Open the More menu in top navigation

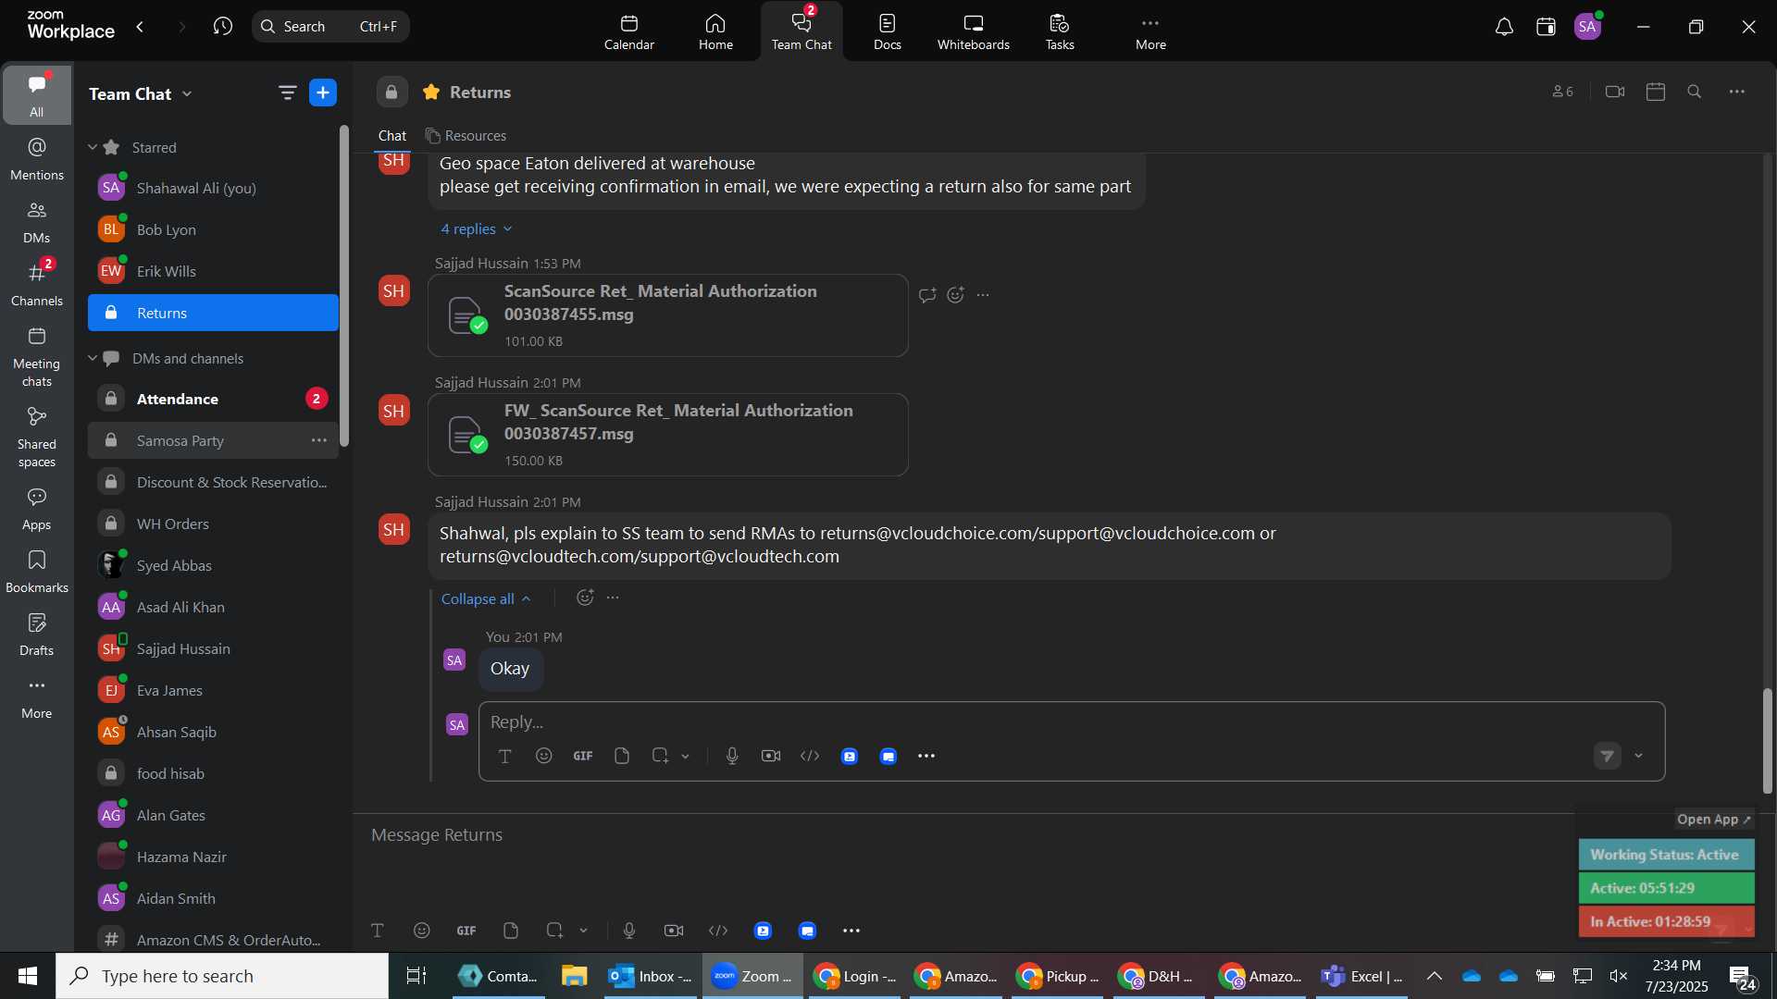[x=1150, y=31]
